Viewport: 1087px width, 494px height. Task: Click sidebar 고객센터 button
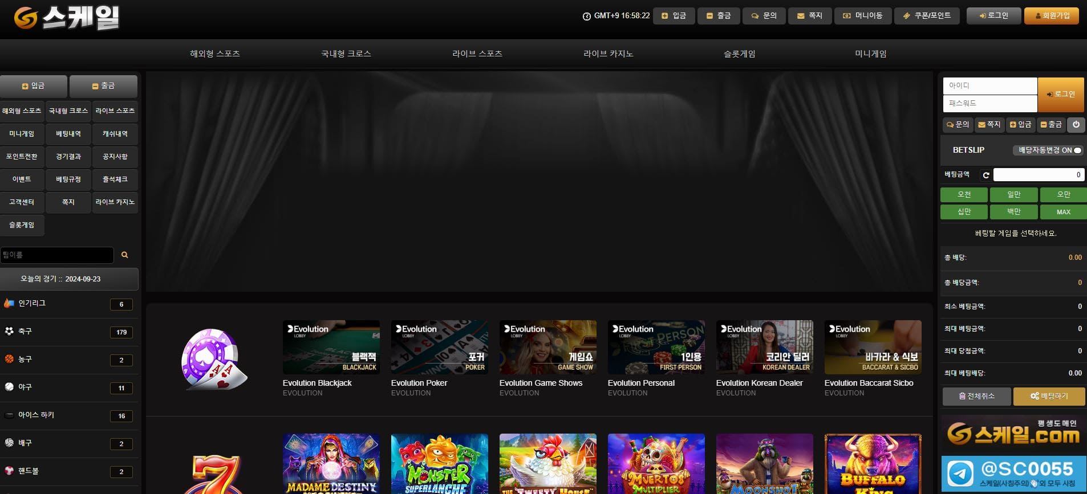pyautogui.click(x=22, y=202)
